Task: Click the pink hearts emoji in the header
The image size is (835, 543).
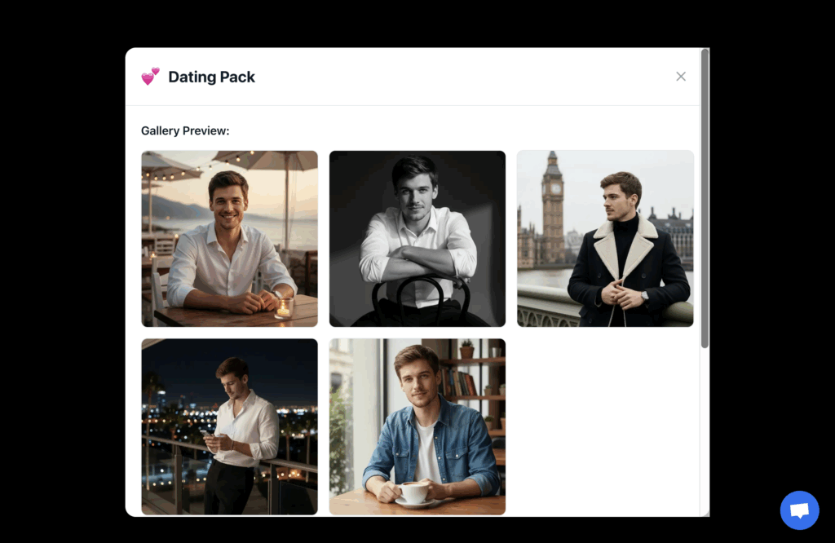Action: (151, 76)
